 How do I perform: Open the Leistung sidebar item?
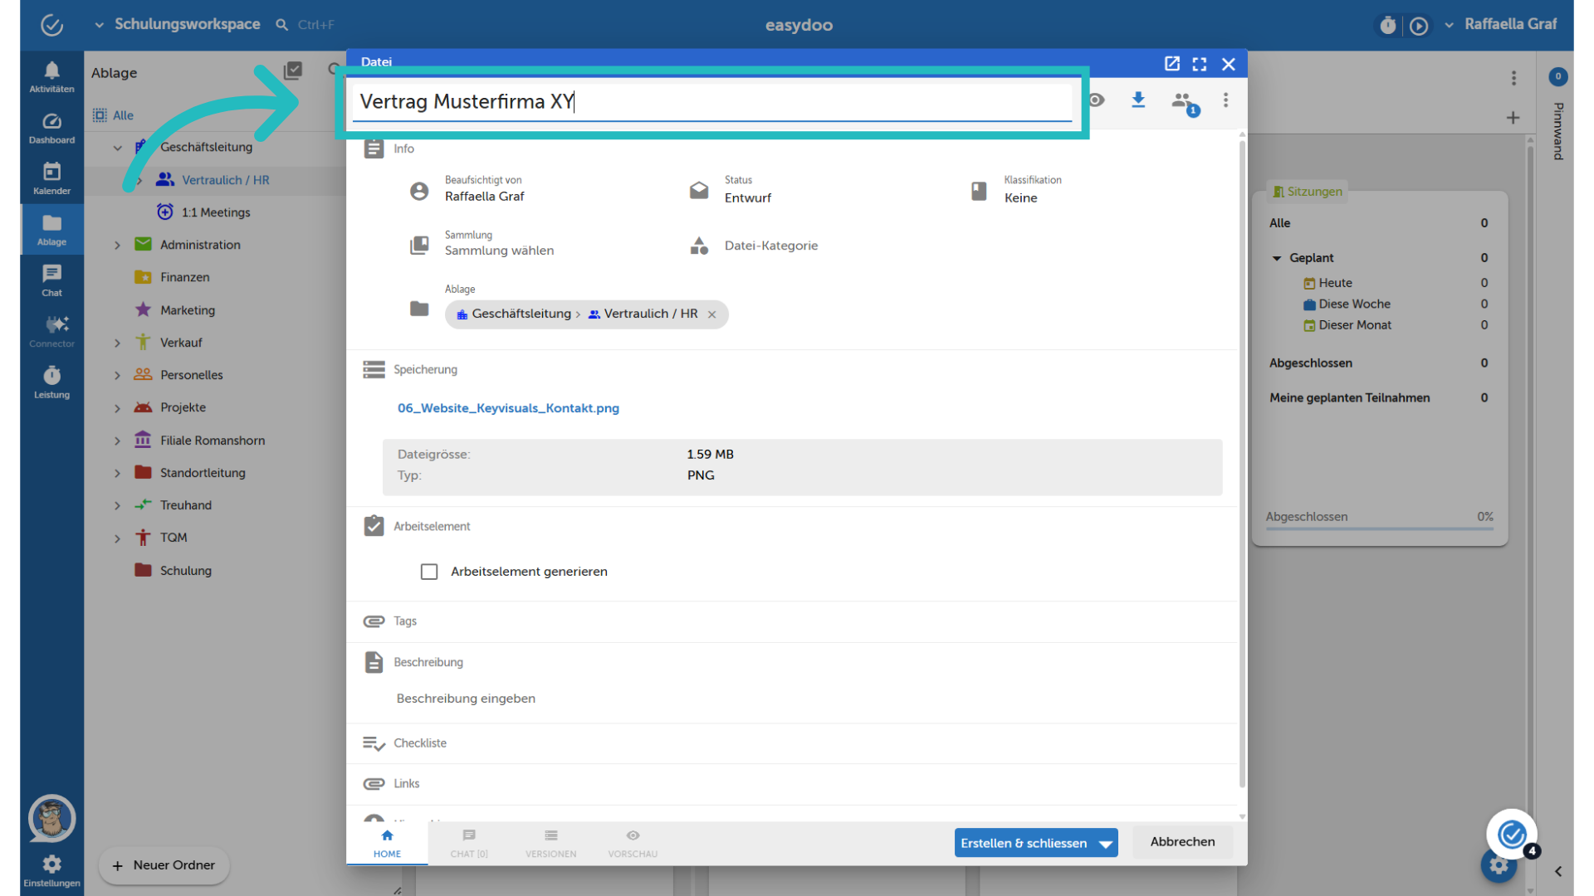[x=51, y=383]
